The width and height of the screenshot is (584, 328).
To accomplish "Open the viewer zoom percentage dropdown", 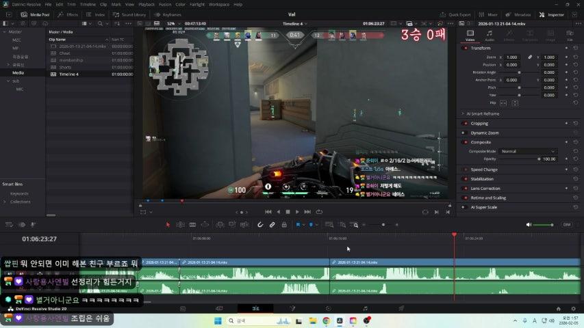I will coord(171,23).
